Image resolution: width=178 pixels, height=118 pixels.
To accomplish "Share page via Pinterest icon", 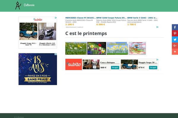I will pyautogui.click(x=175, y=33).
